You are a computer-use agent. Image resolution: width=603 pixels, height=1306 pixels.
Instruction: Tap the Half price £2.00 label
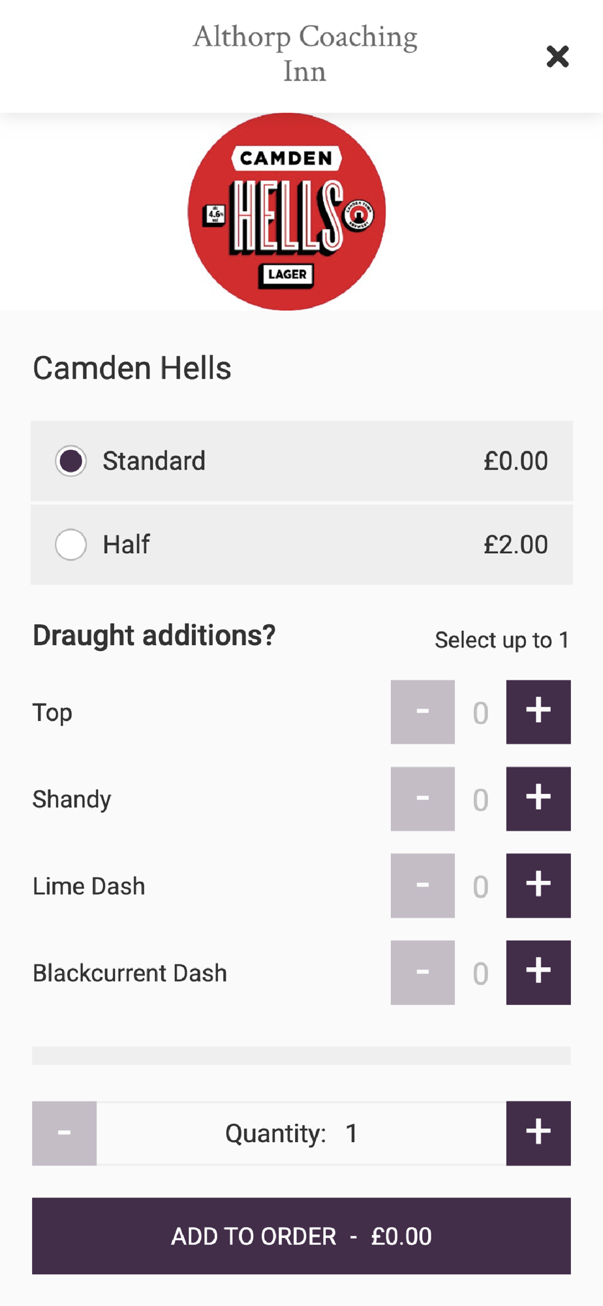515,545
